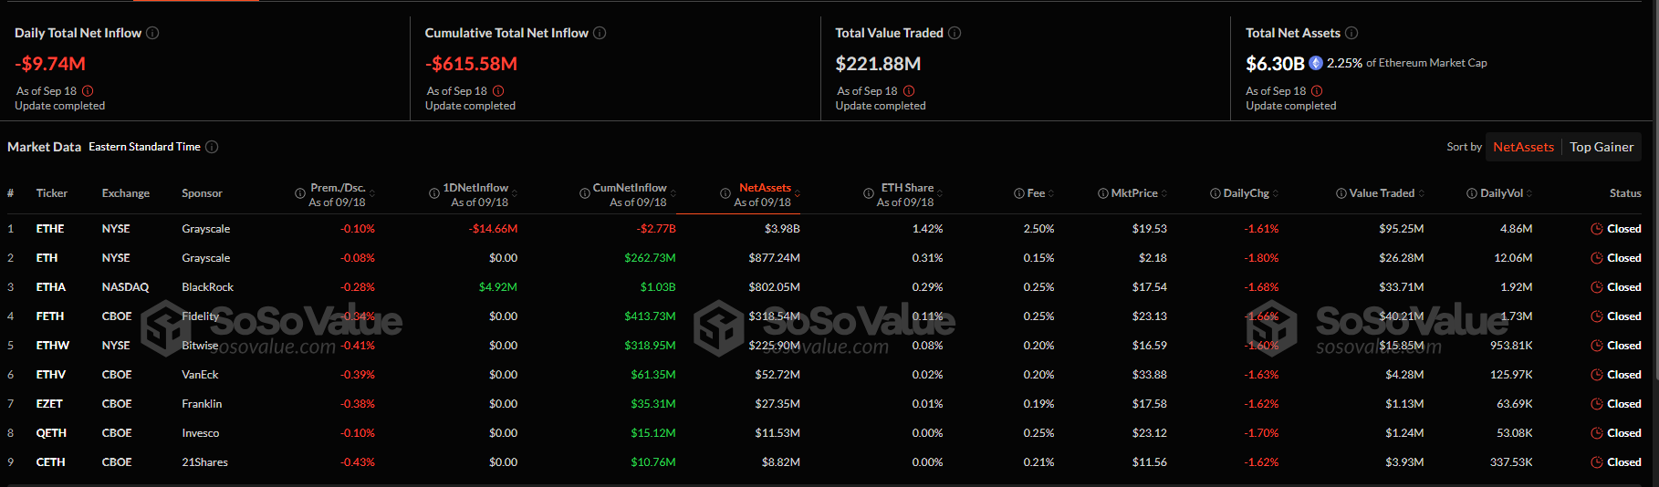Click info icon of Prem./Dsc. column
The image size is (1659, 487).
click(300, 193)
